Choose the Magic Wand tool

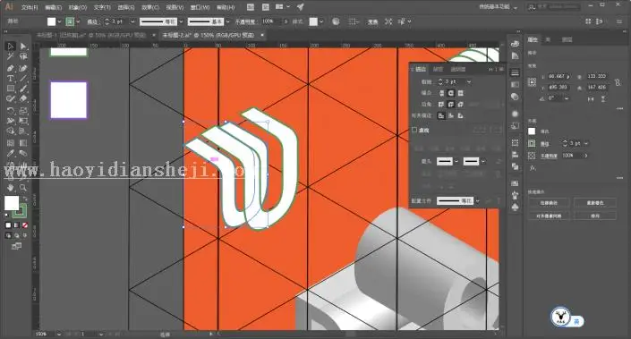[x=11, y=56]
